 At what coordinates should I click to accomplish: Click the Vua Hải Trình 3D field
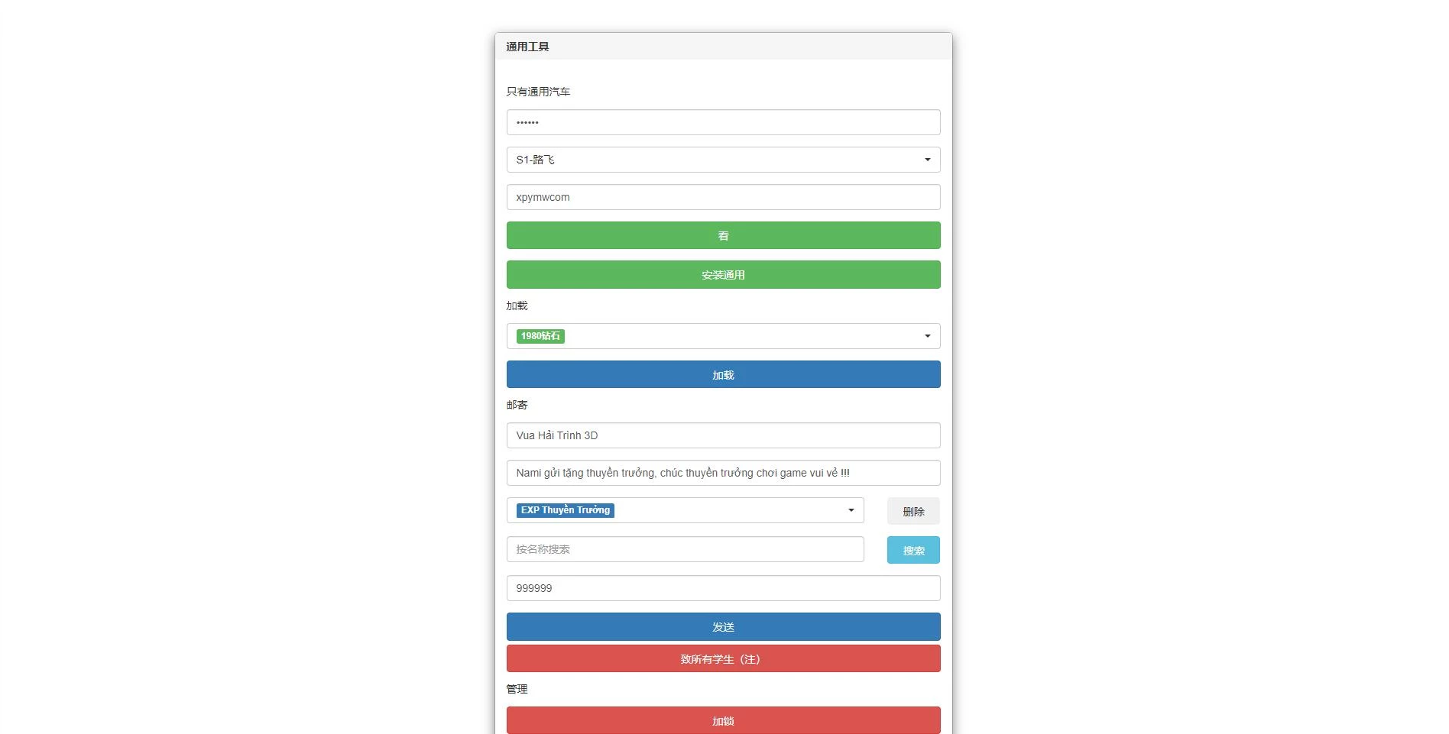tap(722, 435)
